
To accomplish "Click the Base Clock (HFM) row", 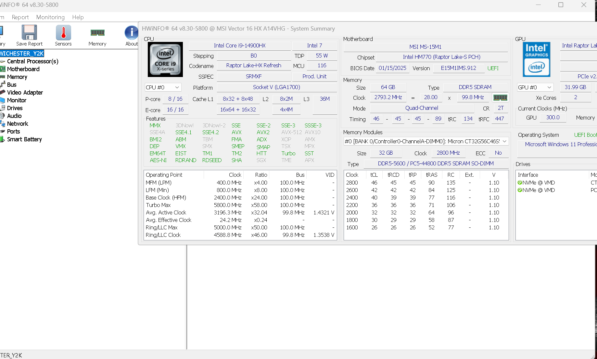I will (x=240, y=198).
